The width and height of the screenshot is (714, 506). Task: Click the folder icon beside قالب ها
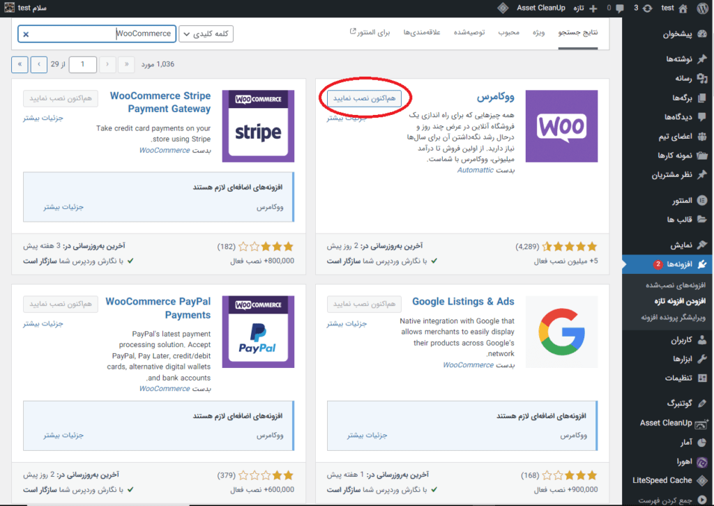702,220
